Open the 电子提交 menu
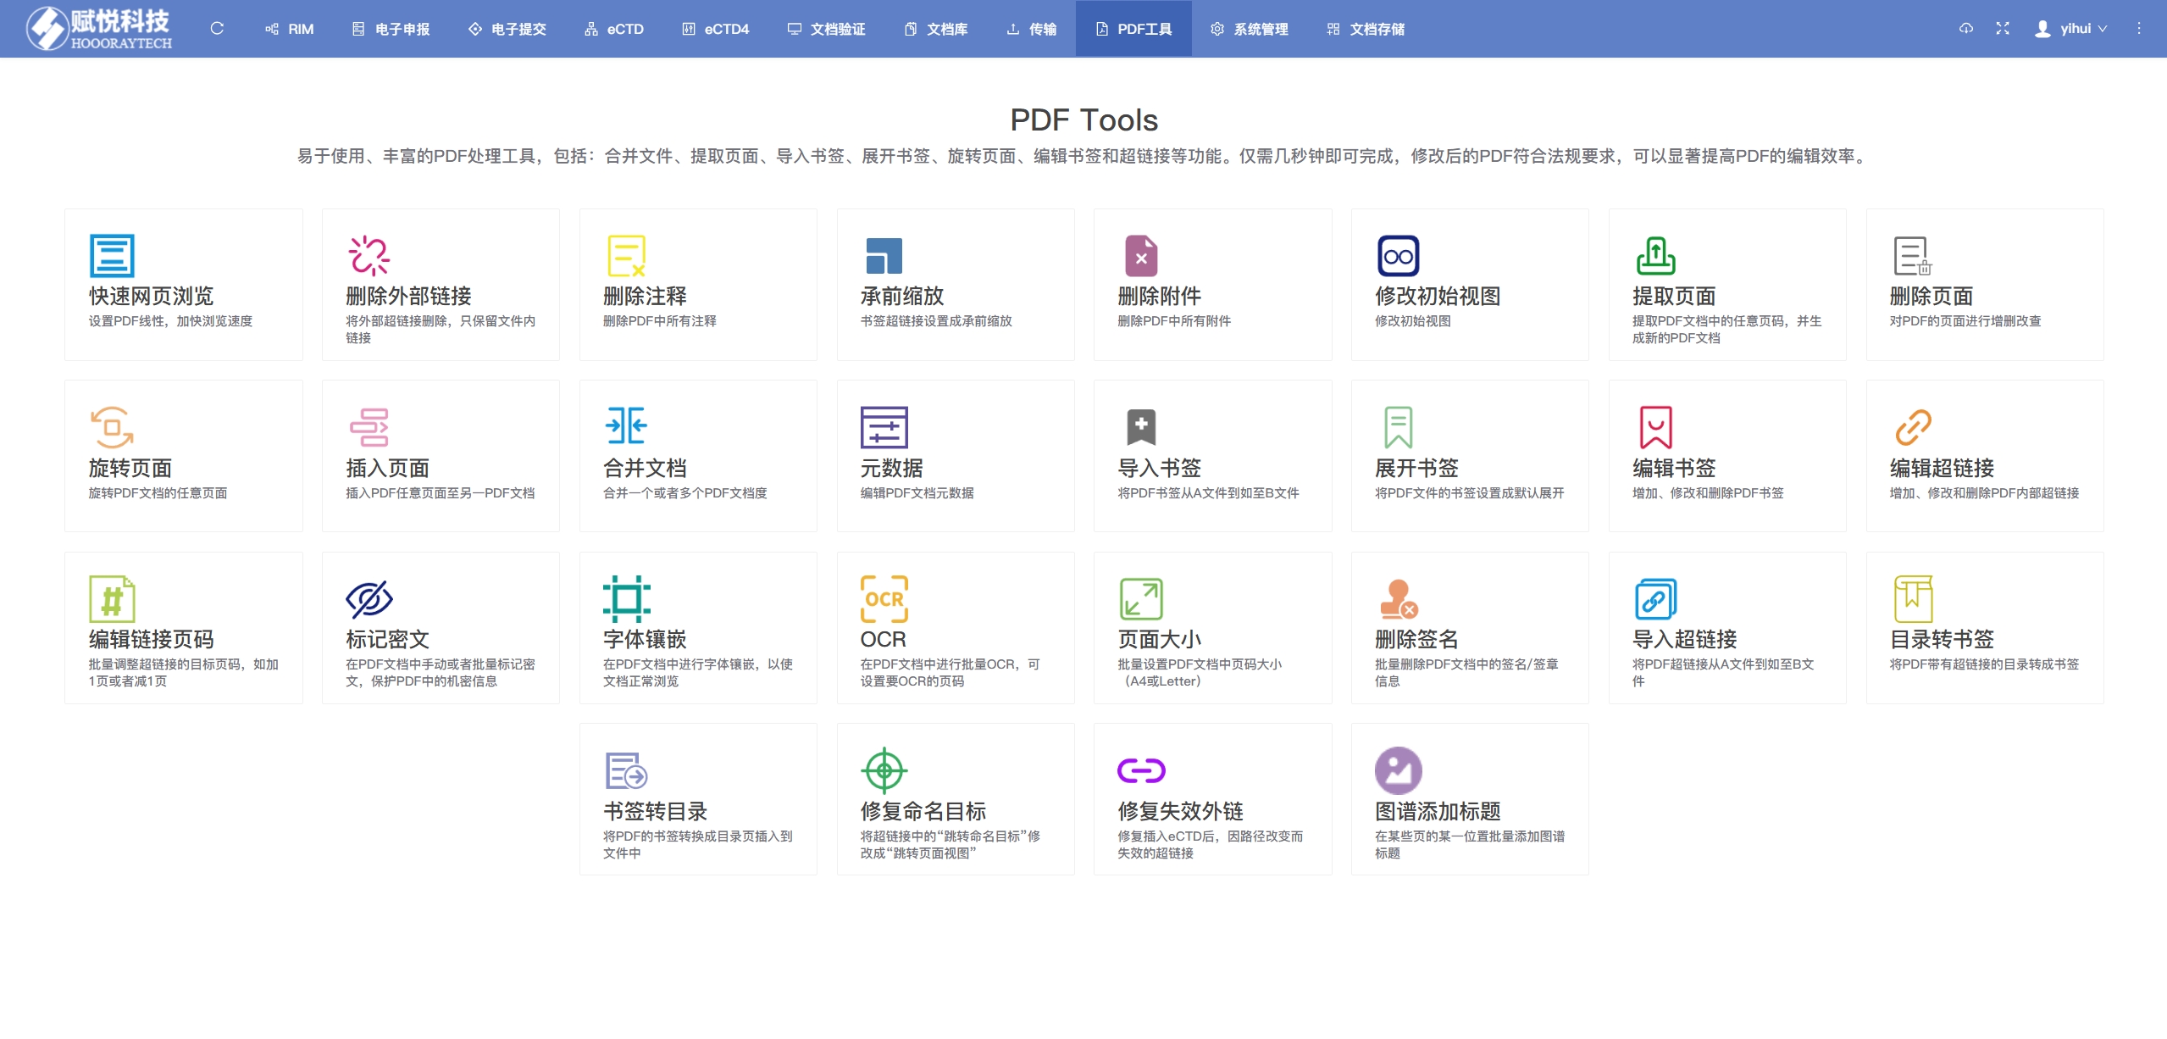Image resolution: width=2167 pixels, height=1039 pixels. pos(507,29)
